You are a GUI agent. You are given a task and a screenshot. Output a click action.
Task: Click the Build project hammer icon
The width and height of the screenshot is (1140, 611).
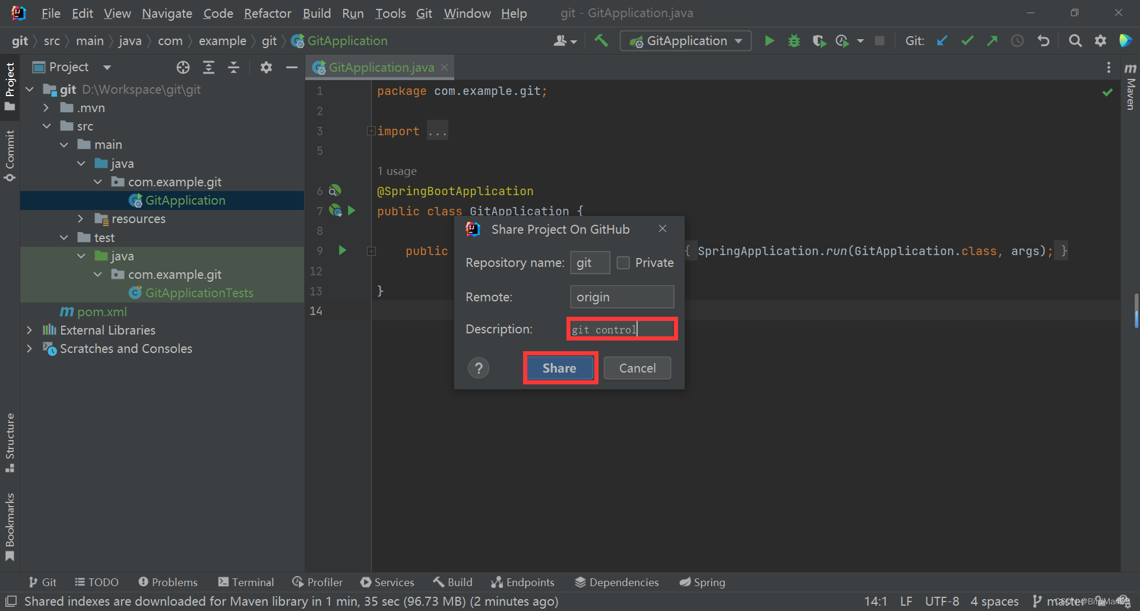pos(601,40)
